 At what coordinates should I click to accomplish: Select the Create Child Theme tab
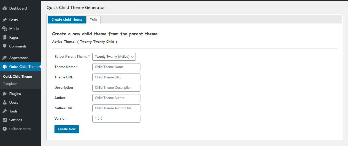coord(67,19)
